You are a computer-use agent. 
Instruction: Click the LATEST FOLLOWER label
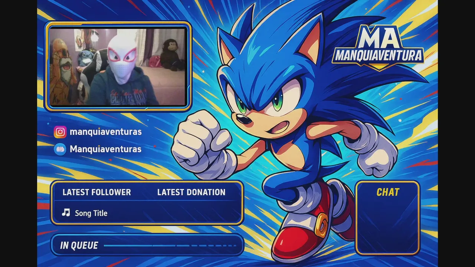click(97, 192)
